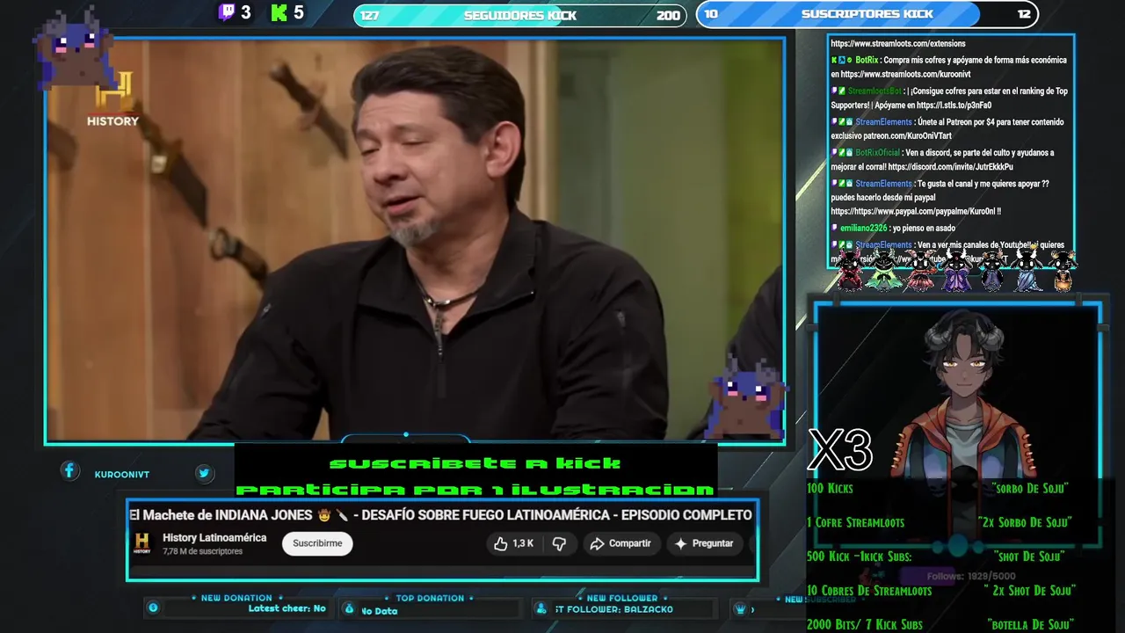Open the discord.com/invite link in chat
The image size is (1125, 633).
(950, 167)
